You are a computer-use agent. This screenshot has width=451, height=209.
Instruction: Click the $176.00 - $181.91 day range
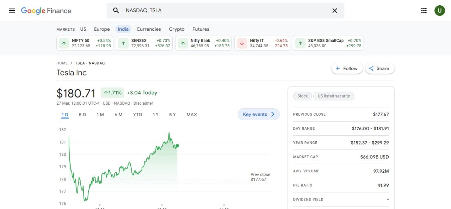point(370,129)
